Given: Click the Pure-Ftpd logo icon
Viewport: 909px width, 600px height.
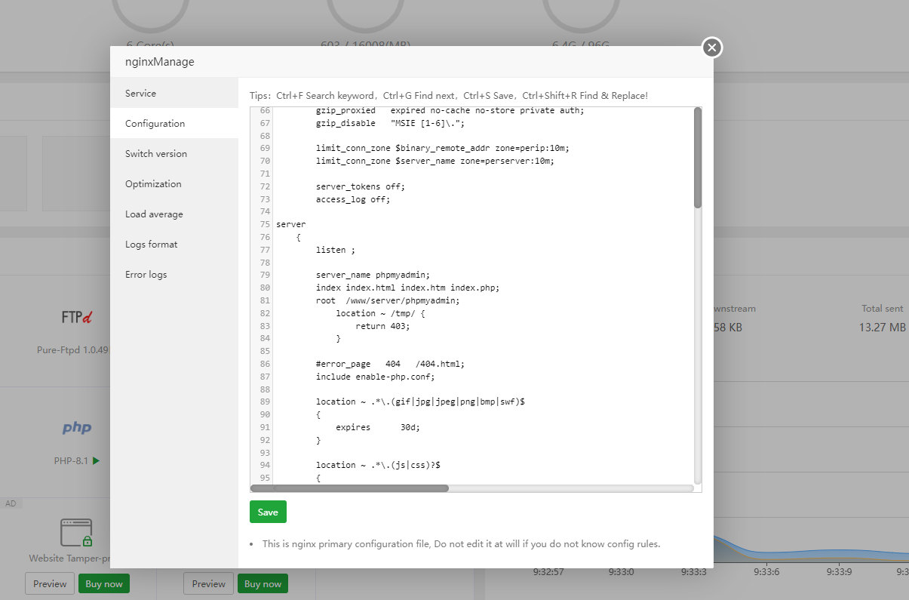Looking at the screenshot, I should pyautogui.click(x=76, y=317).
